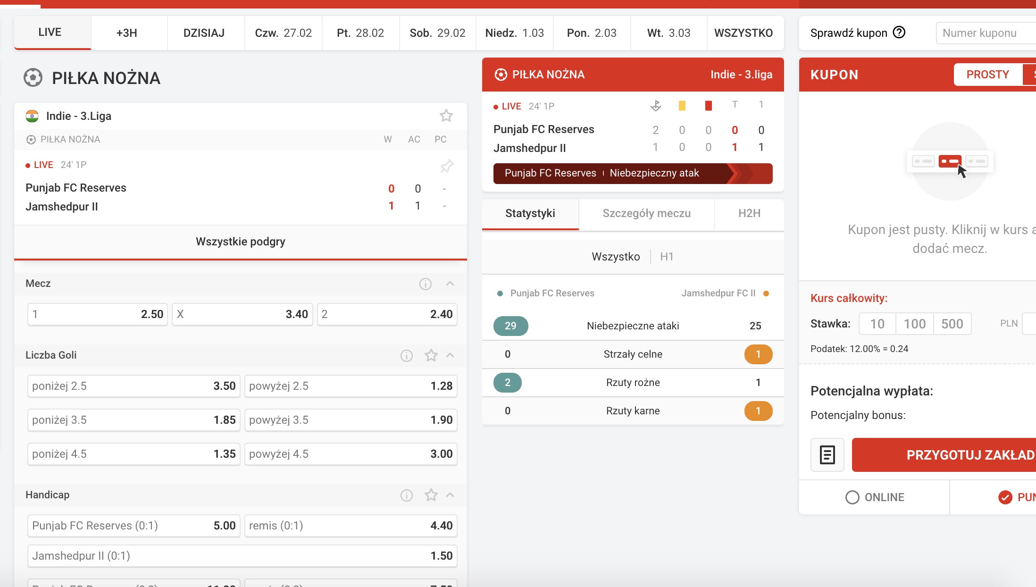Select the Czw. 27.02 date tab
The height and width of the screenshot is (587, 1036).
point(284,33)
